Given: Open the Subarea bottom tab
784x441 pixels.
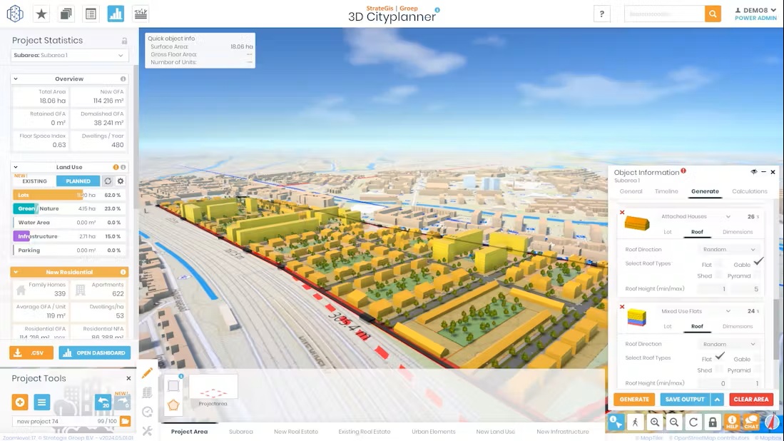Looking at the screenshot, I should pos(241,432).
